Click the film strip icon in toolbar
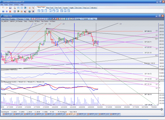 pos(15,11)
